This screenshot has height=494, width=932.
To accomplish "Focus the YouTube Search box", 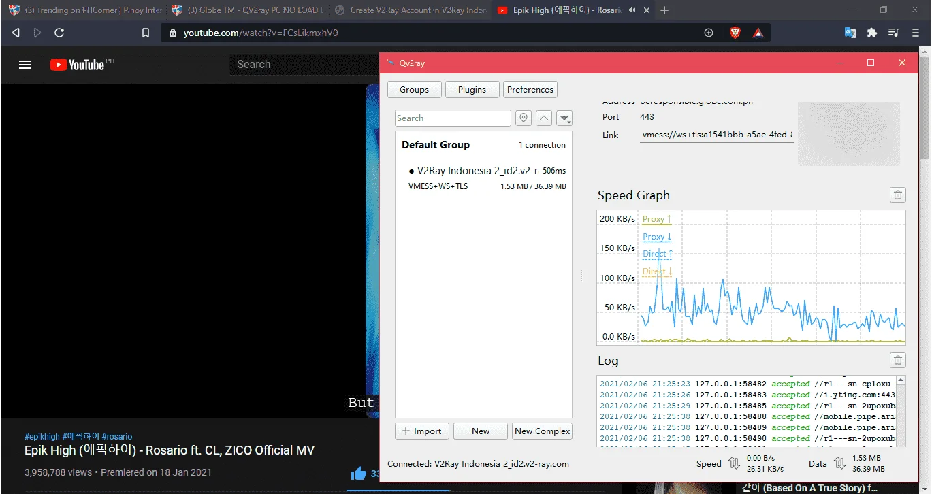I will click(x=304, y=65).
